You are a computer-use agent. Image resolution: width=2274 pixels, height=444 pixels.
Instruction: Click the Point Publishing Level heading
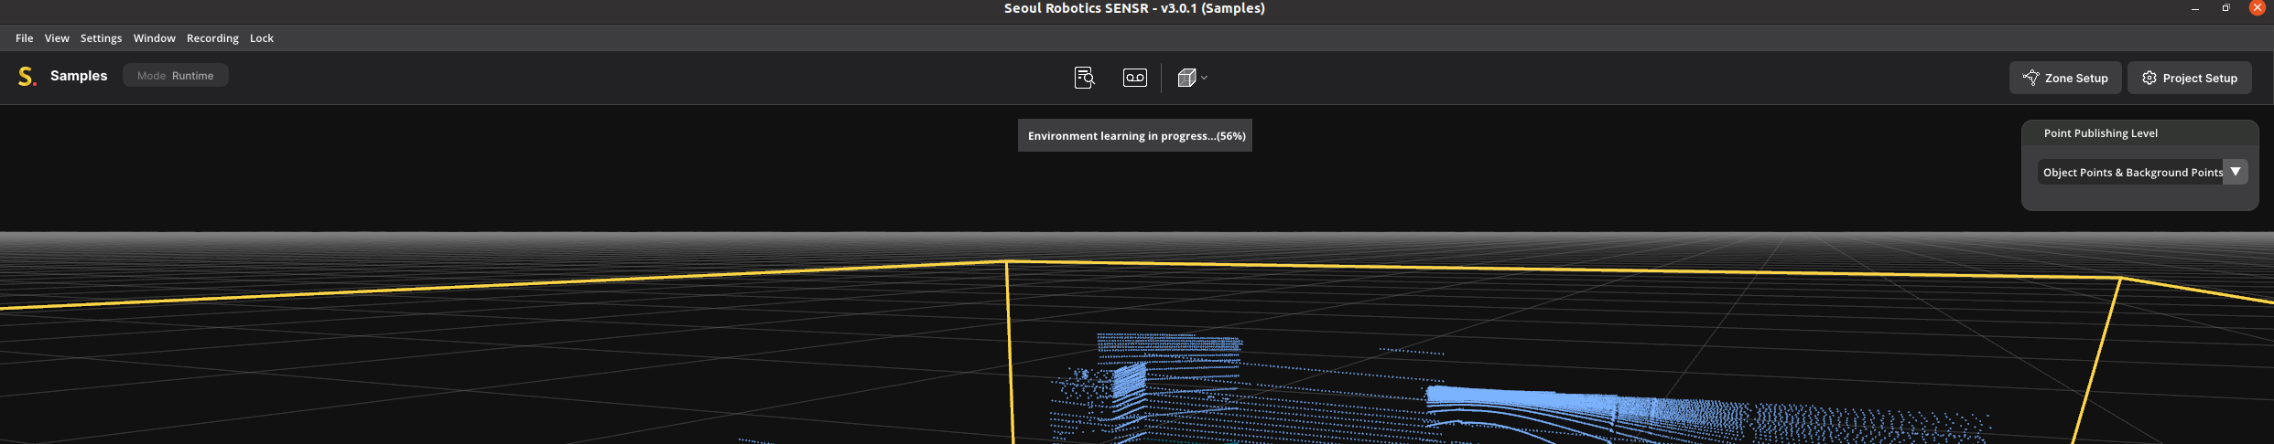click(x=2101, y=133)
